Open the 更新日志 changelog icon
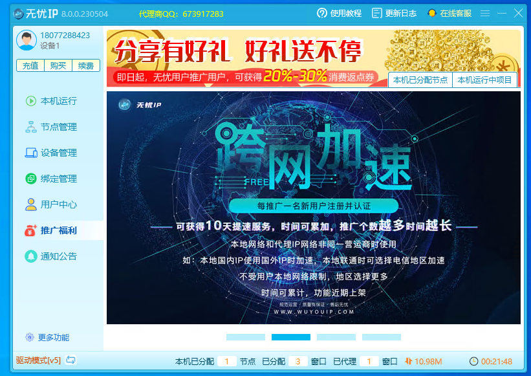 [376, 13]
